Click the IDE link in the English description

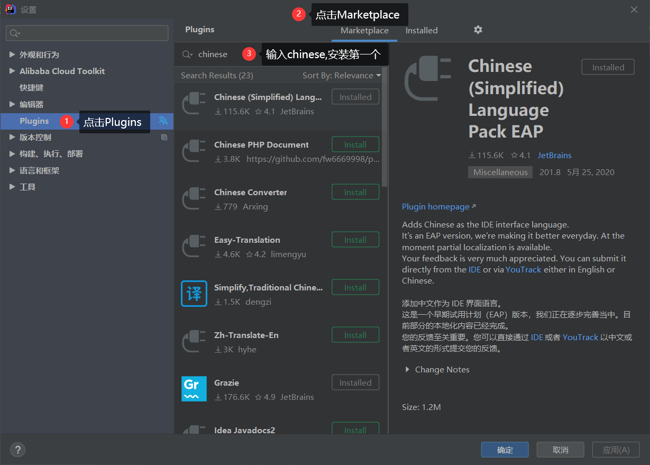coord(475,270)
